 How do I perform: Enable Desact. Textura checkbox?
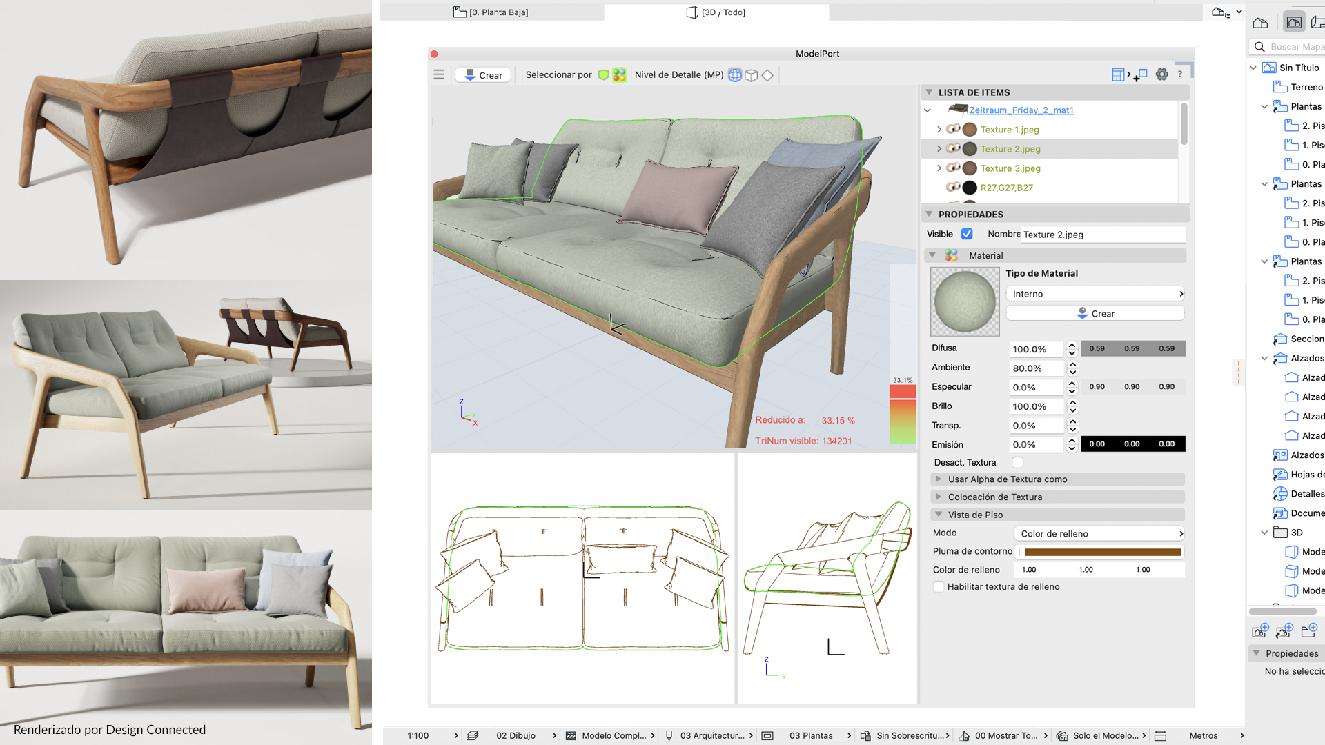point(1017,462)
